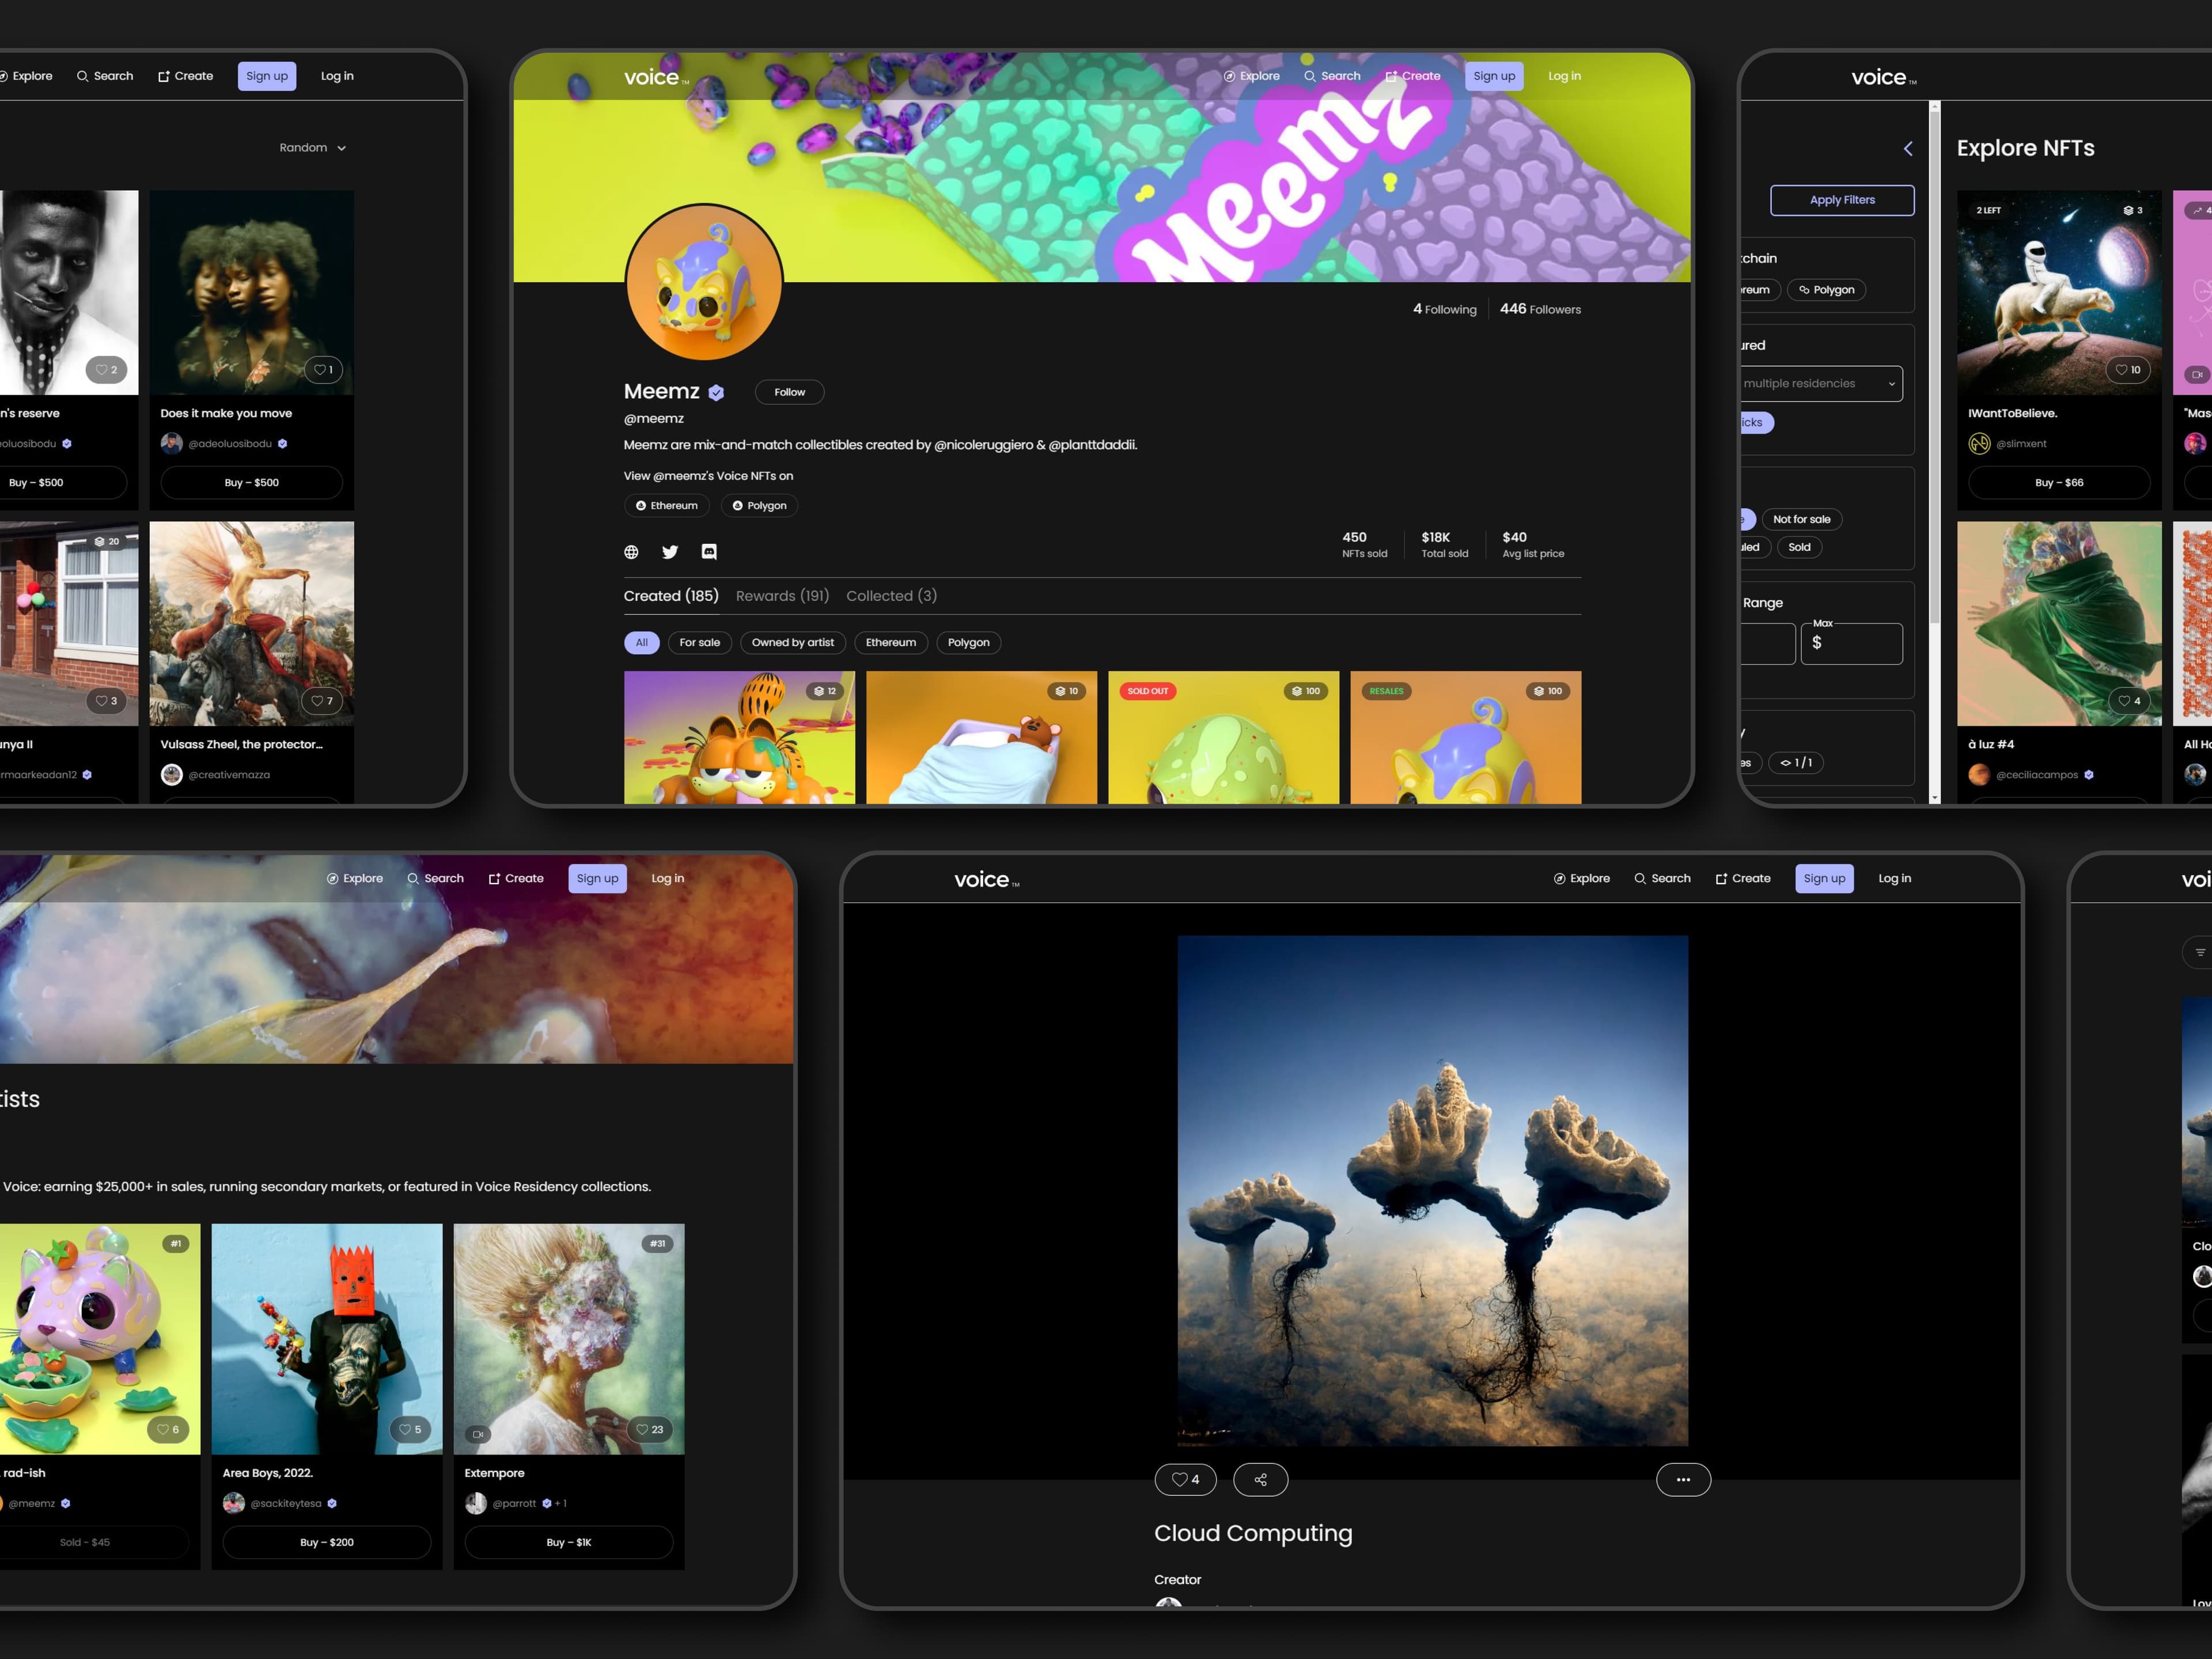2212x1659 pixels.
Task: Click the voice logo in the Meemz profile window
Action: [656, 77]
